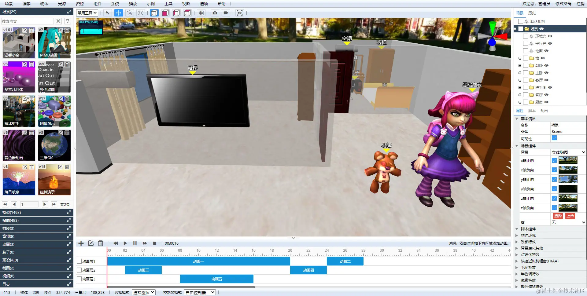Click the 注销 link
This screenshot has height=296, width=587.
(581, 4)
